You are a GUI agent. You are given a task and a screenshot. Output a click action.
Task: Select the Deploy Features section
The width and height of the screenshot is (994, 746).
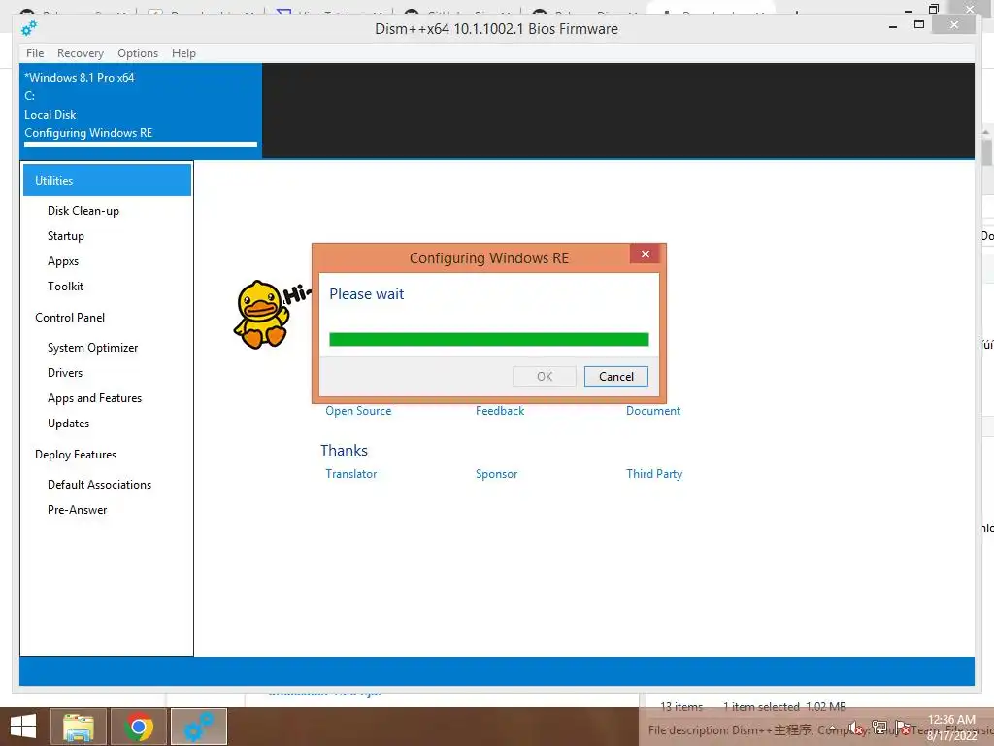tap(76, 455)
